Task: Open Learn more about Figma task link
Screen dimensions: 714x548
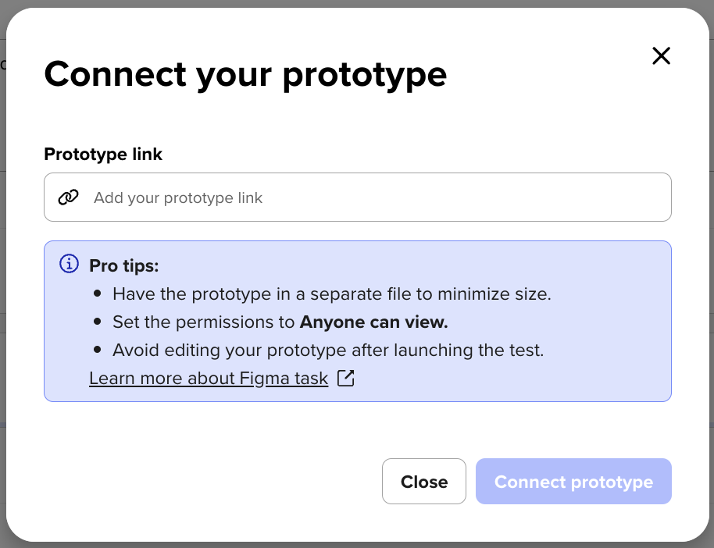Action: pos(209,379)
